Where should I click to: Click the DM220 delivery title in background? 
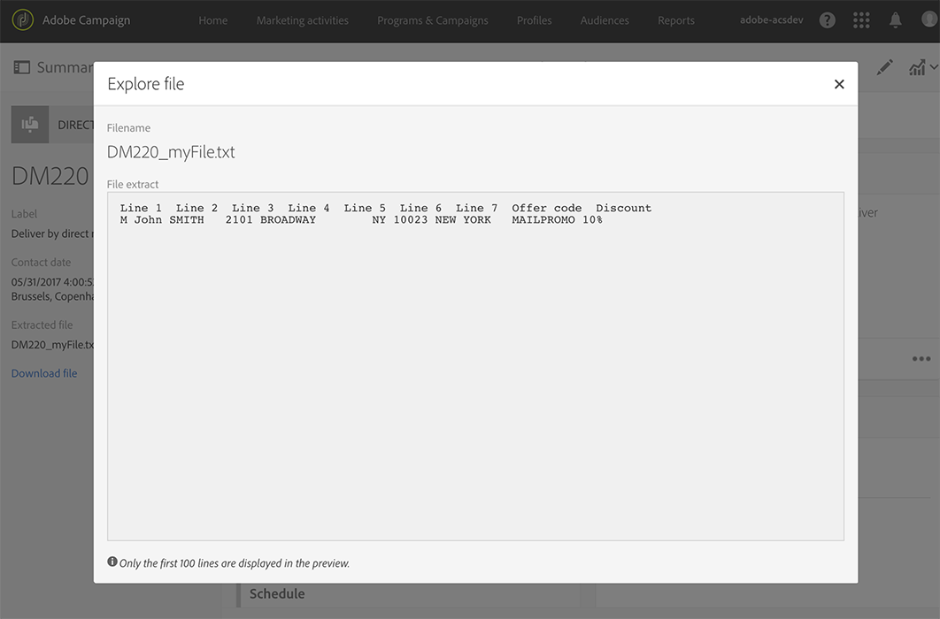[x=50, y=177]
